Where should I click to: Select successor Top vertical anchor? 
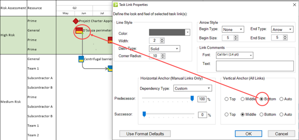(226, 115)
